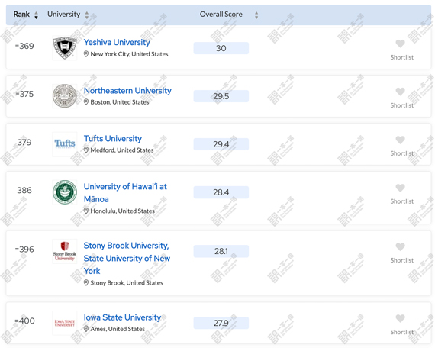Click University of Hawai'i green seal
The image size is (435, 348).
click(x=65, y=192)
